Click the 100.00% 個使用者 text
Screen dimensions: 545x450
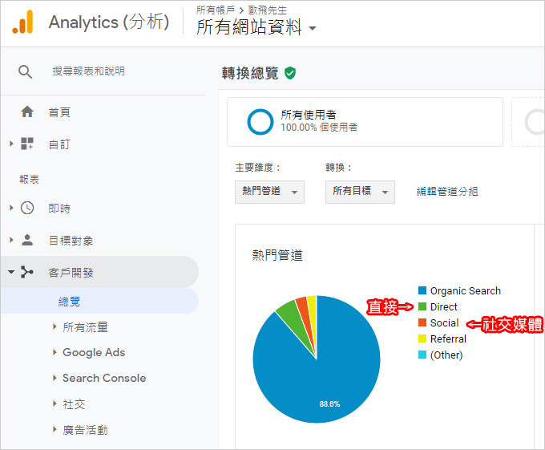point(319,128)
